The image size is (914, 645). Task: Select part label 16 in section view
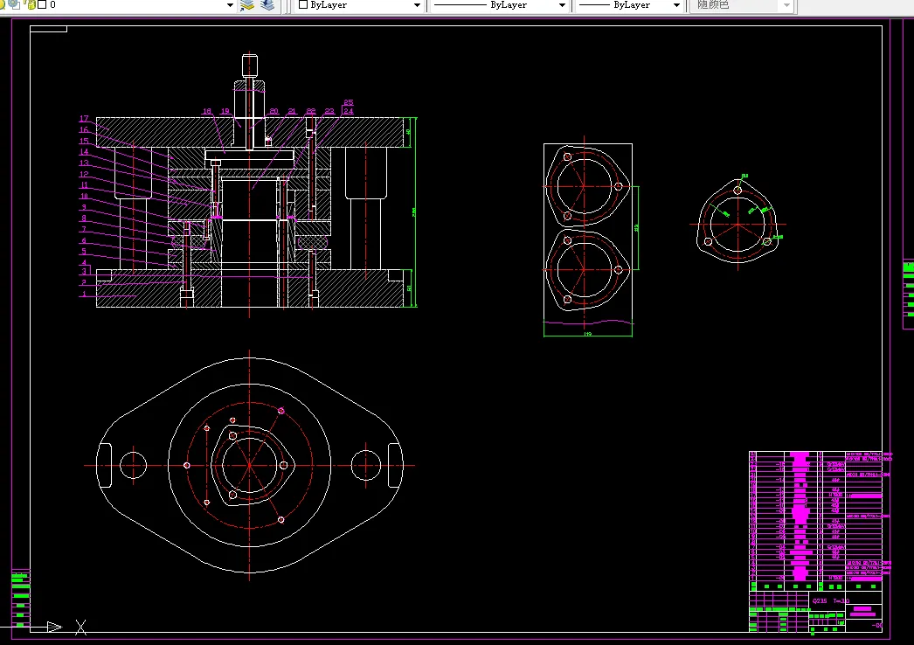point(84,129)
